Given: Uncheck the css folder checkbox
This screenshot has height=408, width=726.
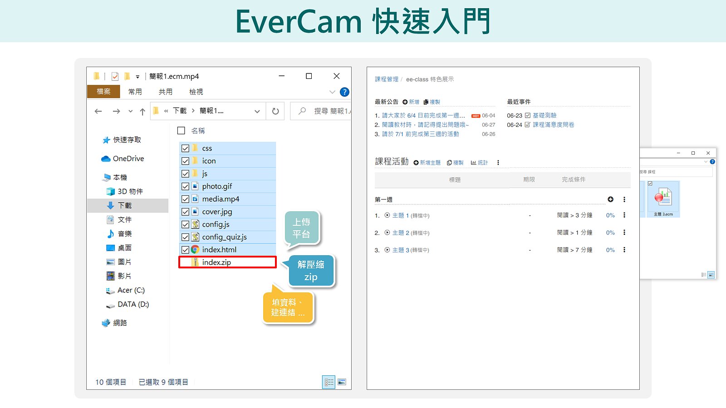Looking at the screenshot, I should tap(185, 148).
